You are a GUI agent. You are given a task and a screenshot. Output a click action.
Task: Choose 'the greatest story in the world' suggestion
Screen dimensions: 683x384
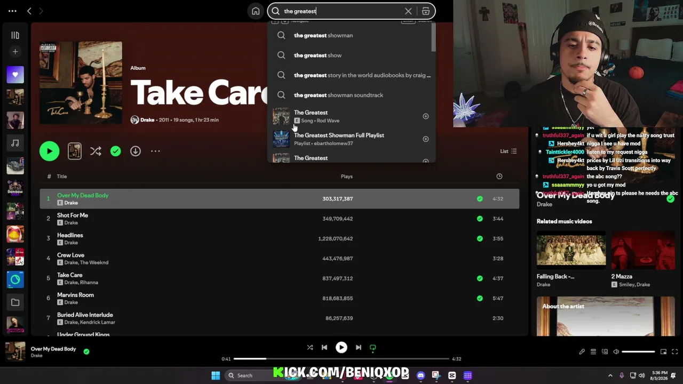click(x=352, y=75)
